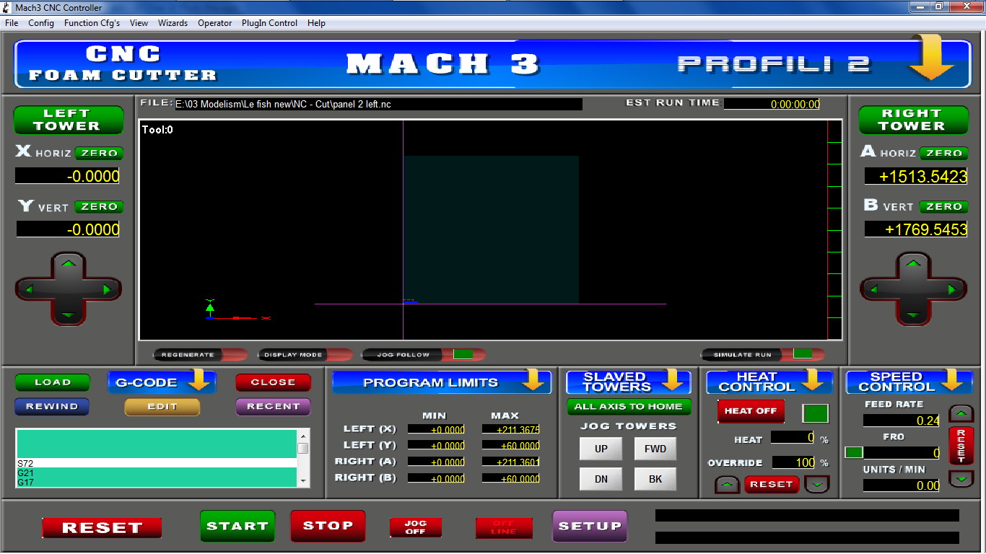Screen dimensions: 986x554
Task: Click the FRO slider indicator
Action: pos(854,452)
